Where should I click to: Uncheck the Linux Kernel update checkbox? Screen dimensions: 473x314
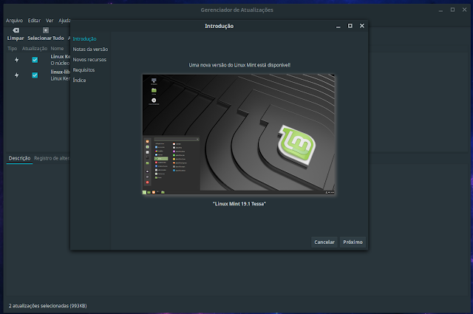35,60
